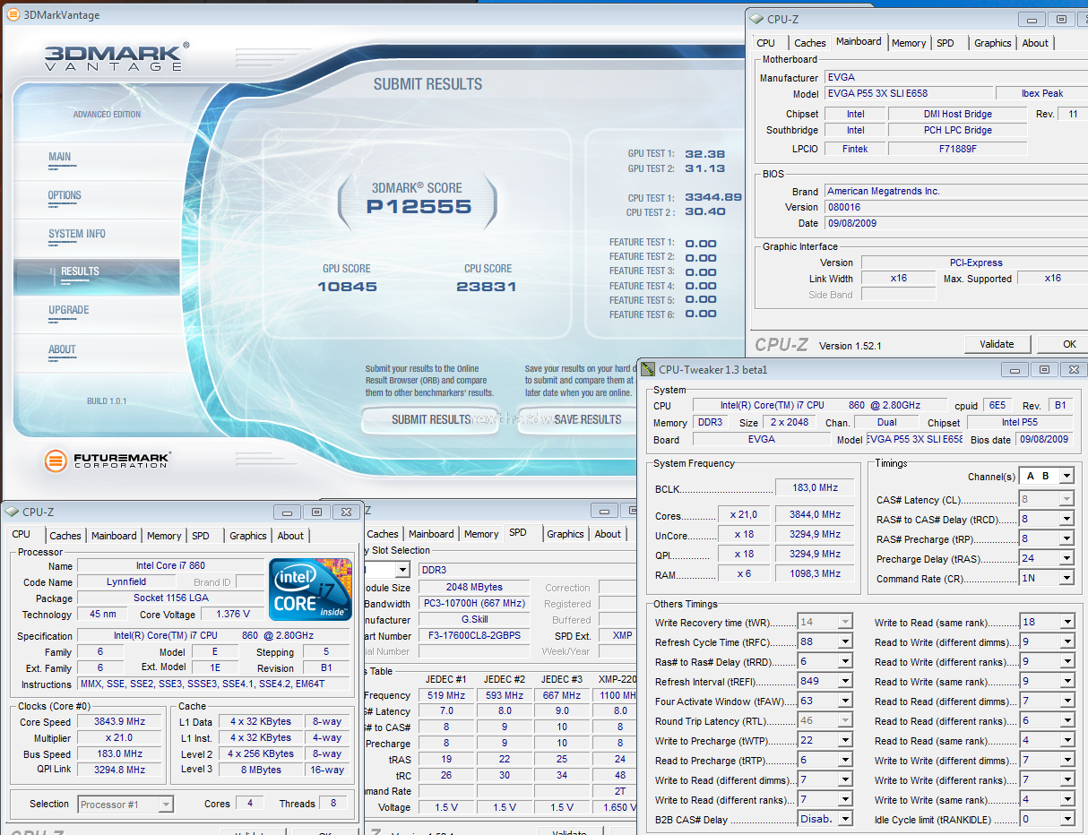
Task: Open Caches tab in CPU-Z Mainboard window
Action: coord(810,43)
